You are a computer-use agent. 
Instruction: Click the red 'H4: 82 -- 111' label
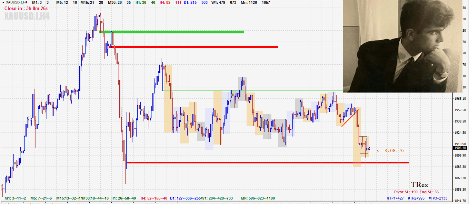(x=170, y=2)
